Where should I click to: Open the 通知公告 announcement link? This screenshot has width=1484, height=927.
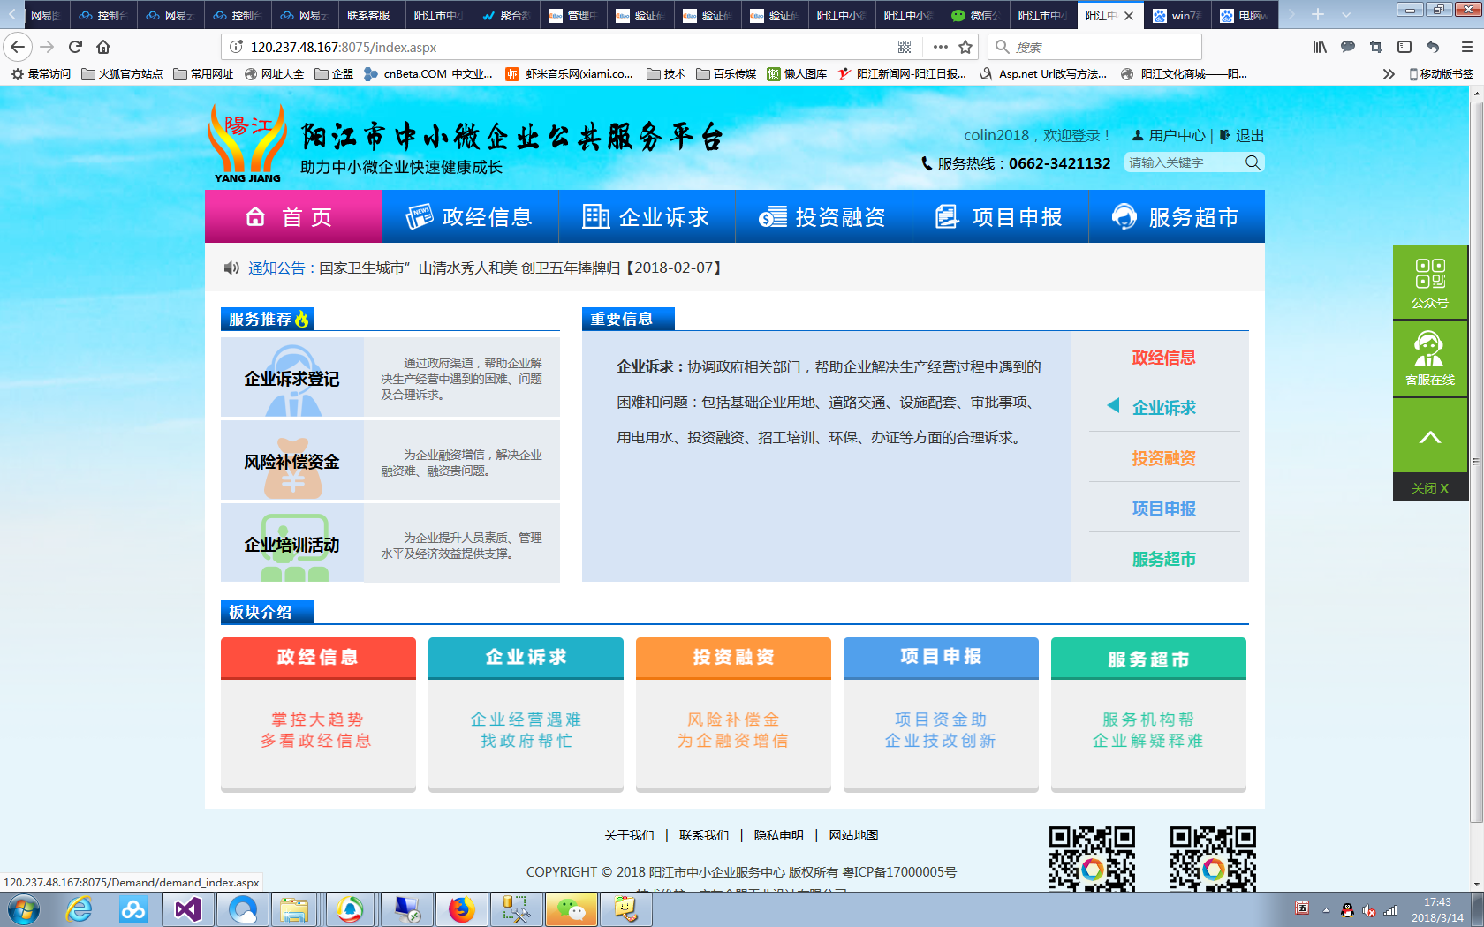[276, 268]
